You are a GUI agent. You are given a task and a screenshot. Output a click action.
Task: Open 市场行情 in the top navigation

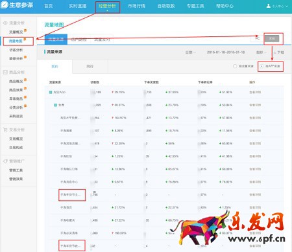point(137,6)
